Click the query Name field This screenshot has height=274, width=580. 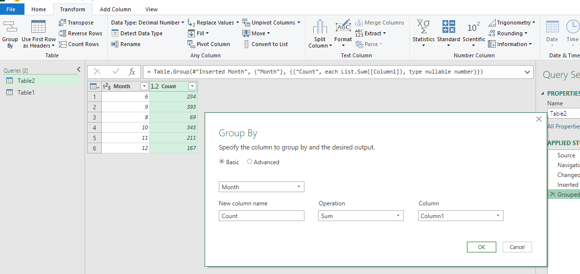point(563,114)
